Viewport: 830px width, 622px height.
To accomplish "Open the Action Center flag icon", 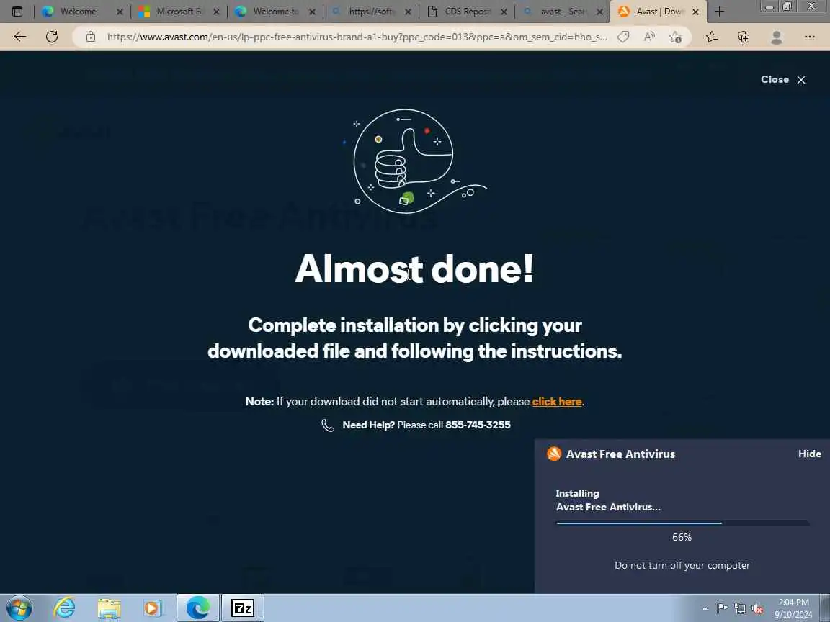I will pyautogui.click(x=721, y=608).
